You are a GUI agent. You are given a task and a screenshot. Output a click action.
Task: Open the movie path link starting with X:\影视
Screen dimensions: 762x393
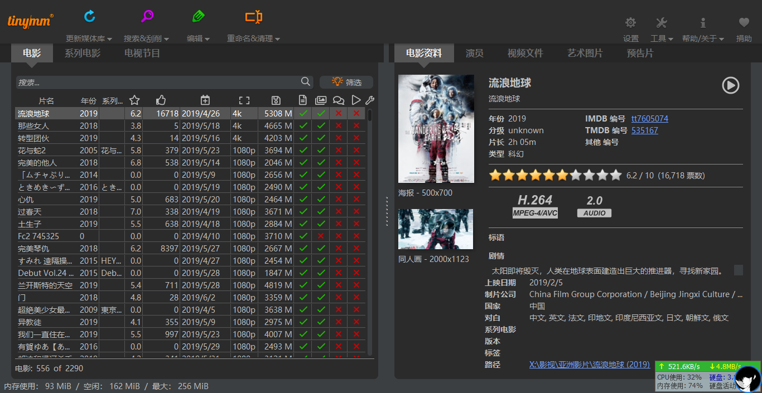coord(590,364)
